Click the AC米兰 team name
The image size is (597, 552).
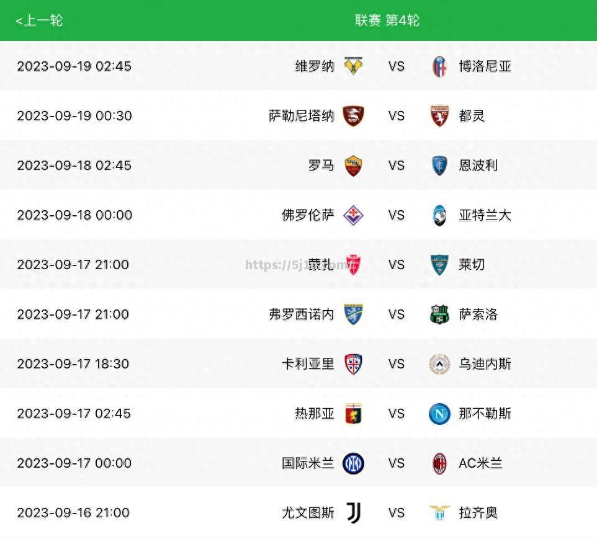click(x=480, y=463)
